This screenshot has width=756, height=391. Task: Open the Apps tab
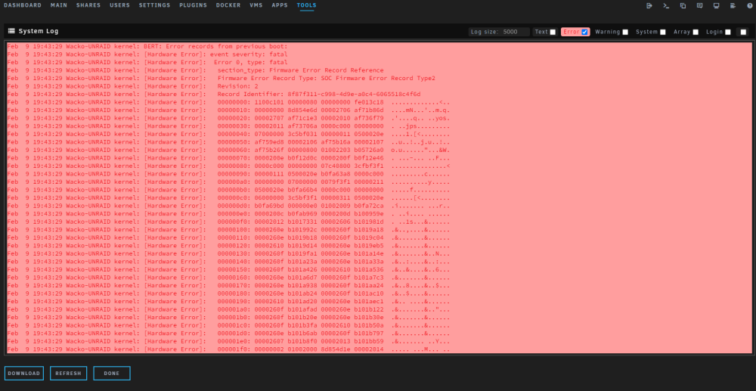(x=280, y=5)
